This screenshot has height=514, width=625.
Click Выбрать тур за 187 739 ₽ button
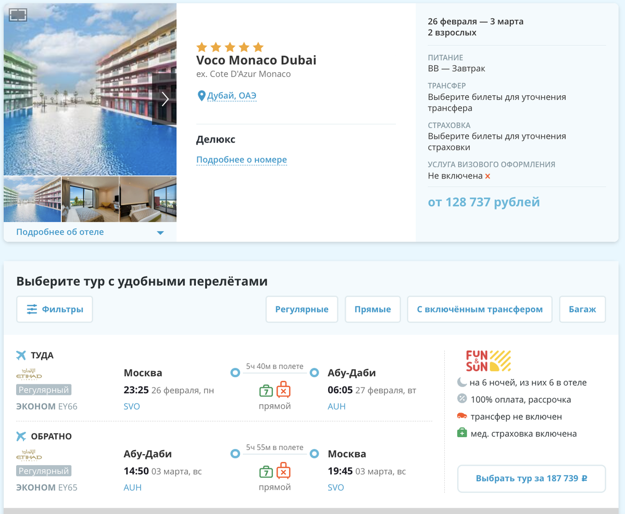531,478
